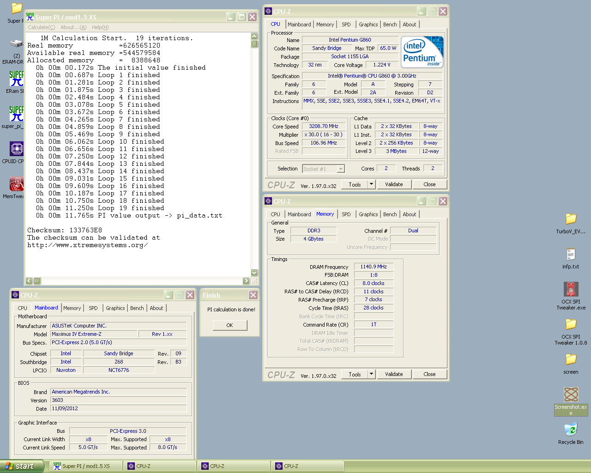Screen dimensions: 591x473
Task: Click Super PI vertical scrollbar up arrow
Action: [254, 36]
